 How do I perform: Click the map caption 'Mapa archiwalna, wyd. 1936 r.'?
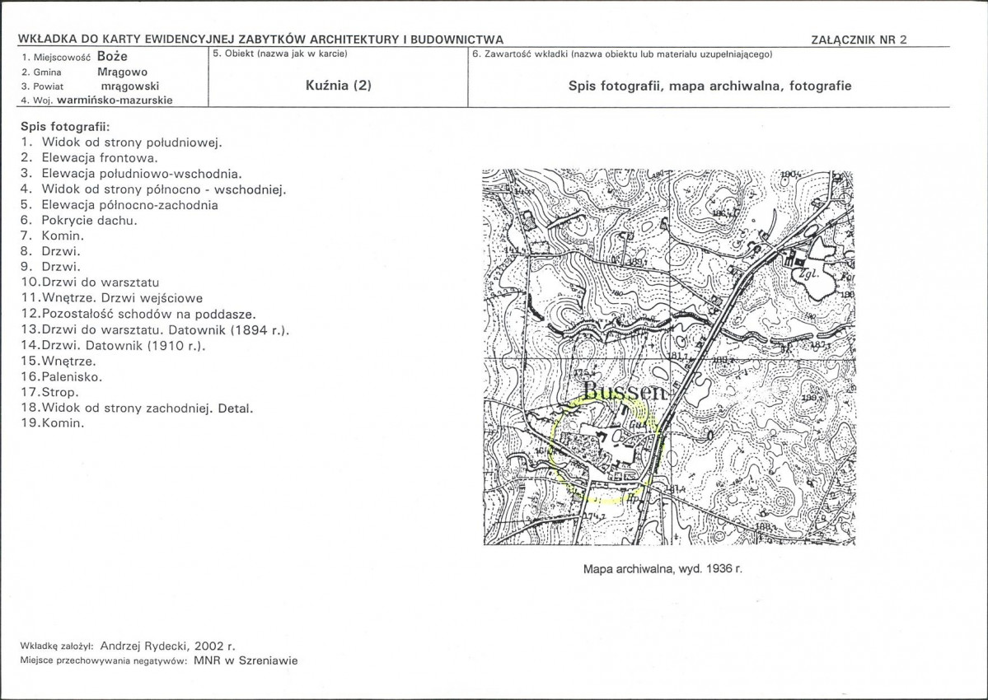(663, 569)
